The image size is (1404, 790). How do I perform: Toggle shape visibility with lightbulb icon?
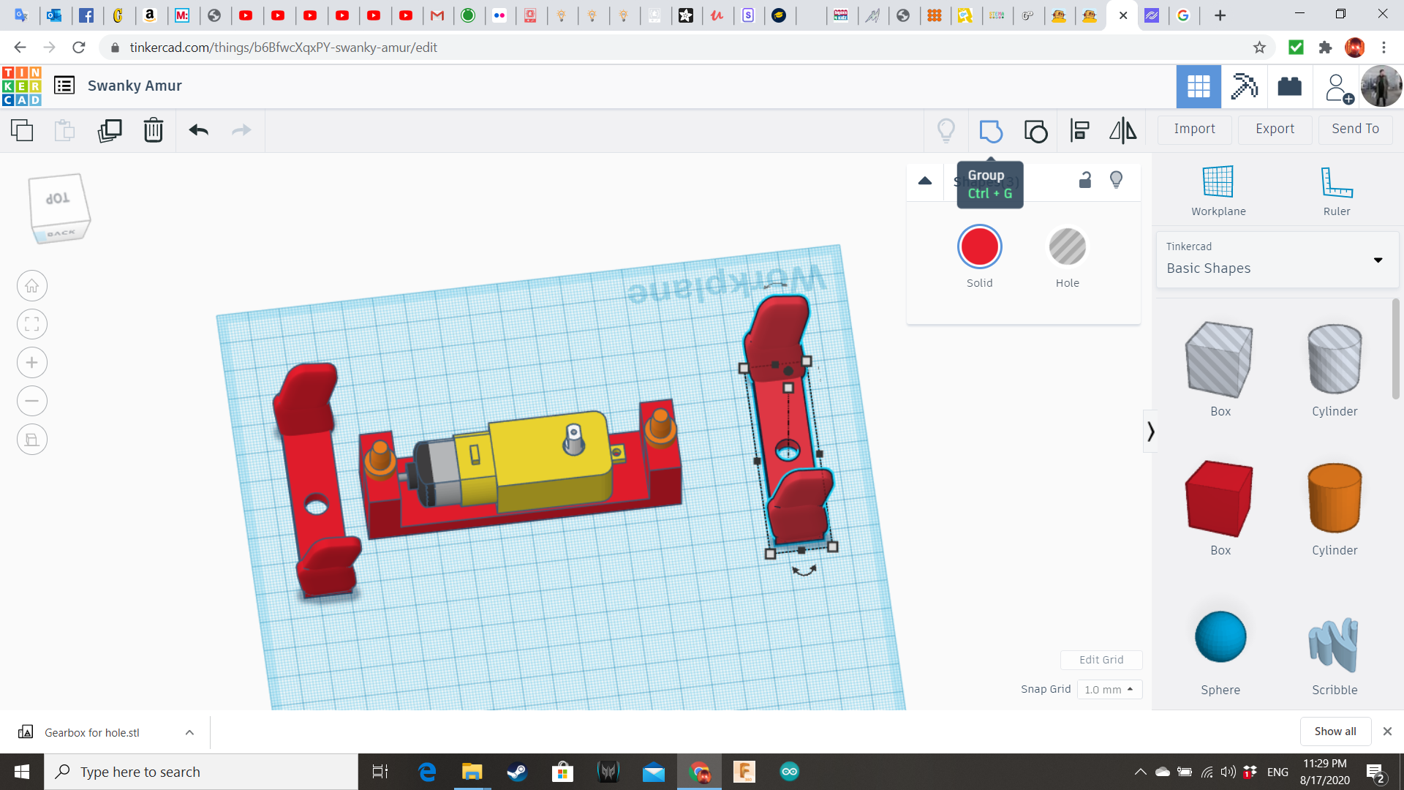[x=1115, y=179]
